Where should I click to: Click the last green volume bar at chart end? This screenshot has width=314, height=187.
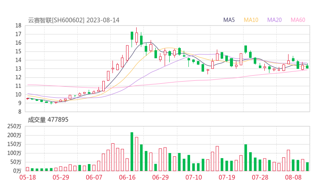tap(307, 167)
